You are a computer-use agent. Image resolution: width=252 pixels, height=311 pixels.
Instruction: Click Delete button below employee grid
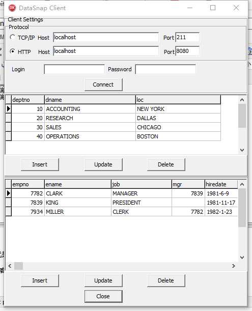(x=166, y=280)
